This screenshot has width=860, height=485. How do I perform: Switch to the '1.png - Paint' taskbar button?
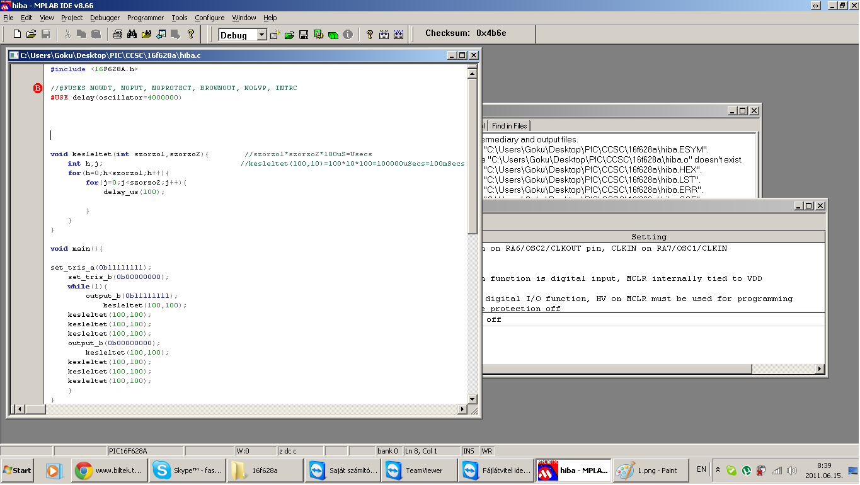[650, 470]
